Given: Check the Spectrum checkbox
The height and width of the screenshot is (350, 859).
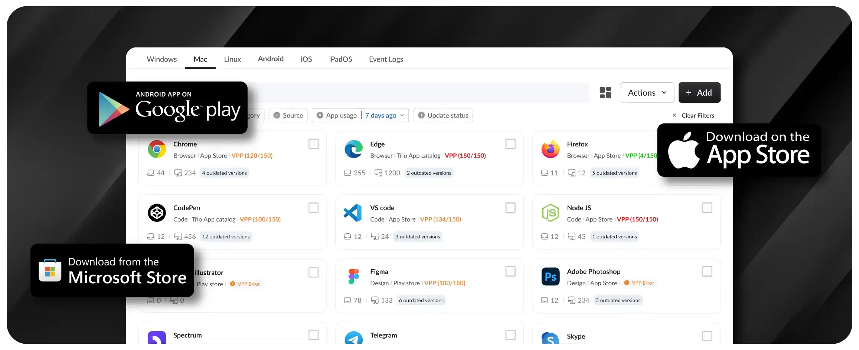Looking at the screenshot, I should click(x=314, y=335).
